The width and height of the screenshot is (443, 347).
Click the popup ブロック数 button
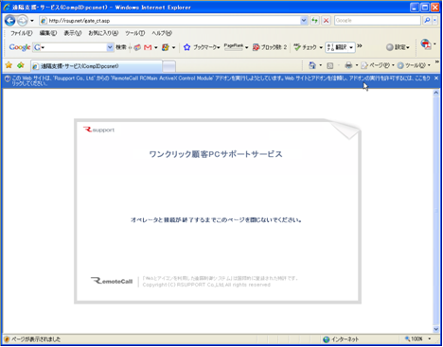pos(270,47)
